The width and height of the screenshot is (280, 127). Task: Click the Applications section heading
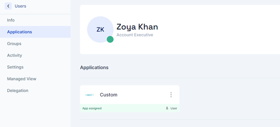point(94,68)
